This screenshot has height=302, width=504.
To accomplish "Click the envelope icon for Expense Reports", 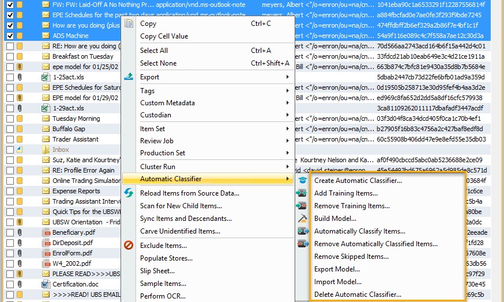I will pyautogui.click(x=46, y=191).
